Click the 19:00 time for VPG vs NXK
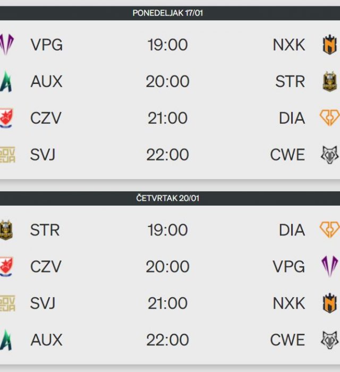This screenshot has width=340, height=372. point(167,45)
